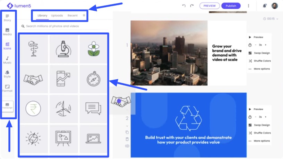Open the Story panel in sidebar
The image size is (283, 159).
coord(7,18)
